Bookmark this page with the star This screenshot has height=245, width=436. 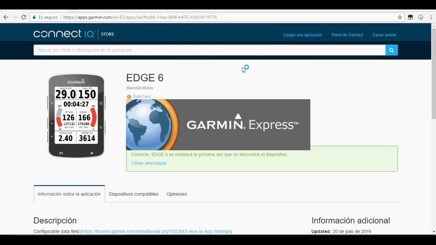coord(400,17)
